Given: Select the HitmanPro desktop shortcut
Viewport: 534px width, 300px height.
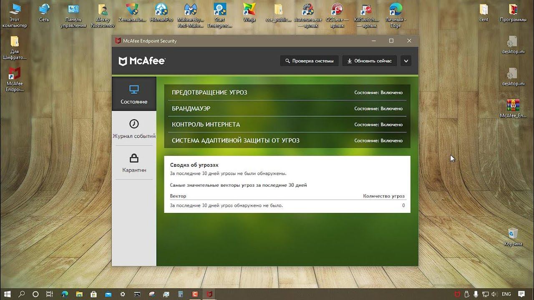Looking at the screenshot, I should tap(161, 13).
